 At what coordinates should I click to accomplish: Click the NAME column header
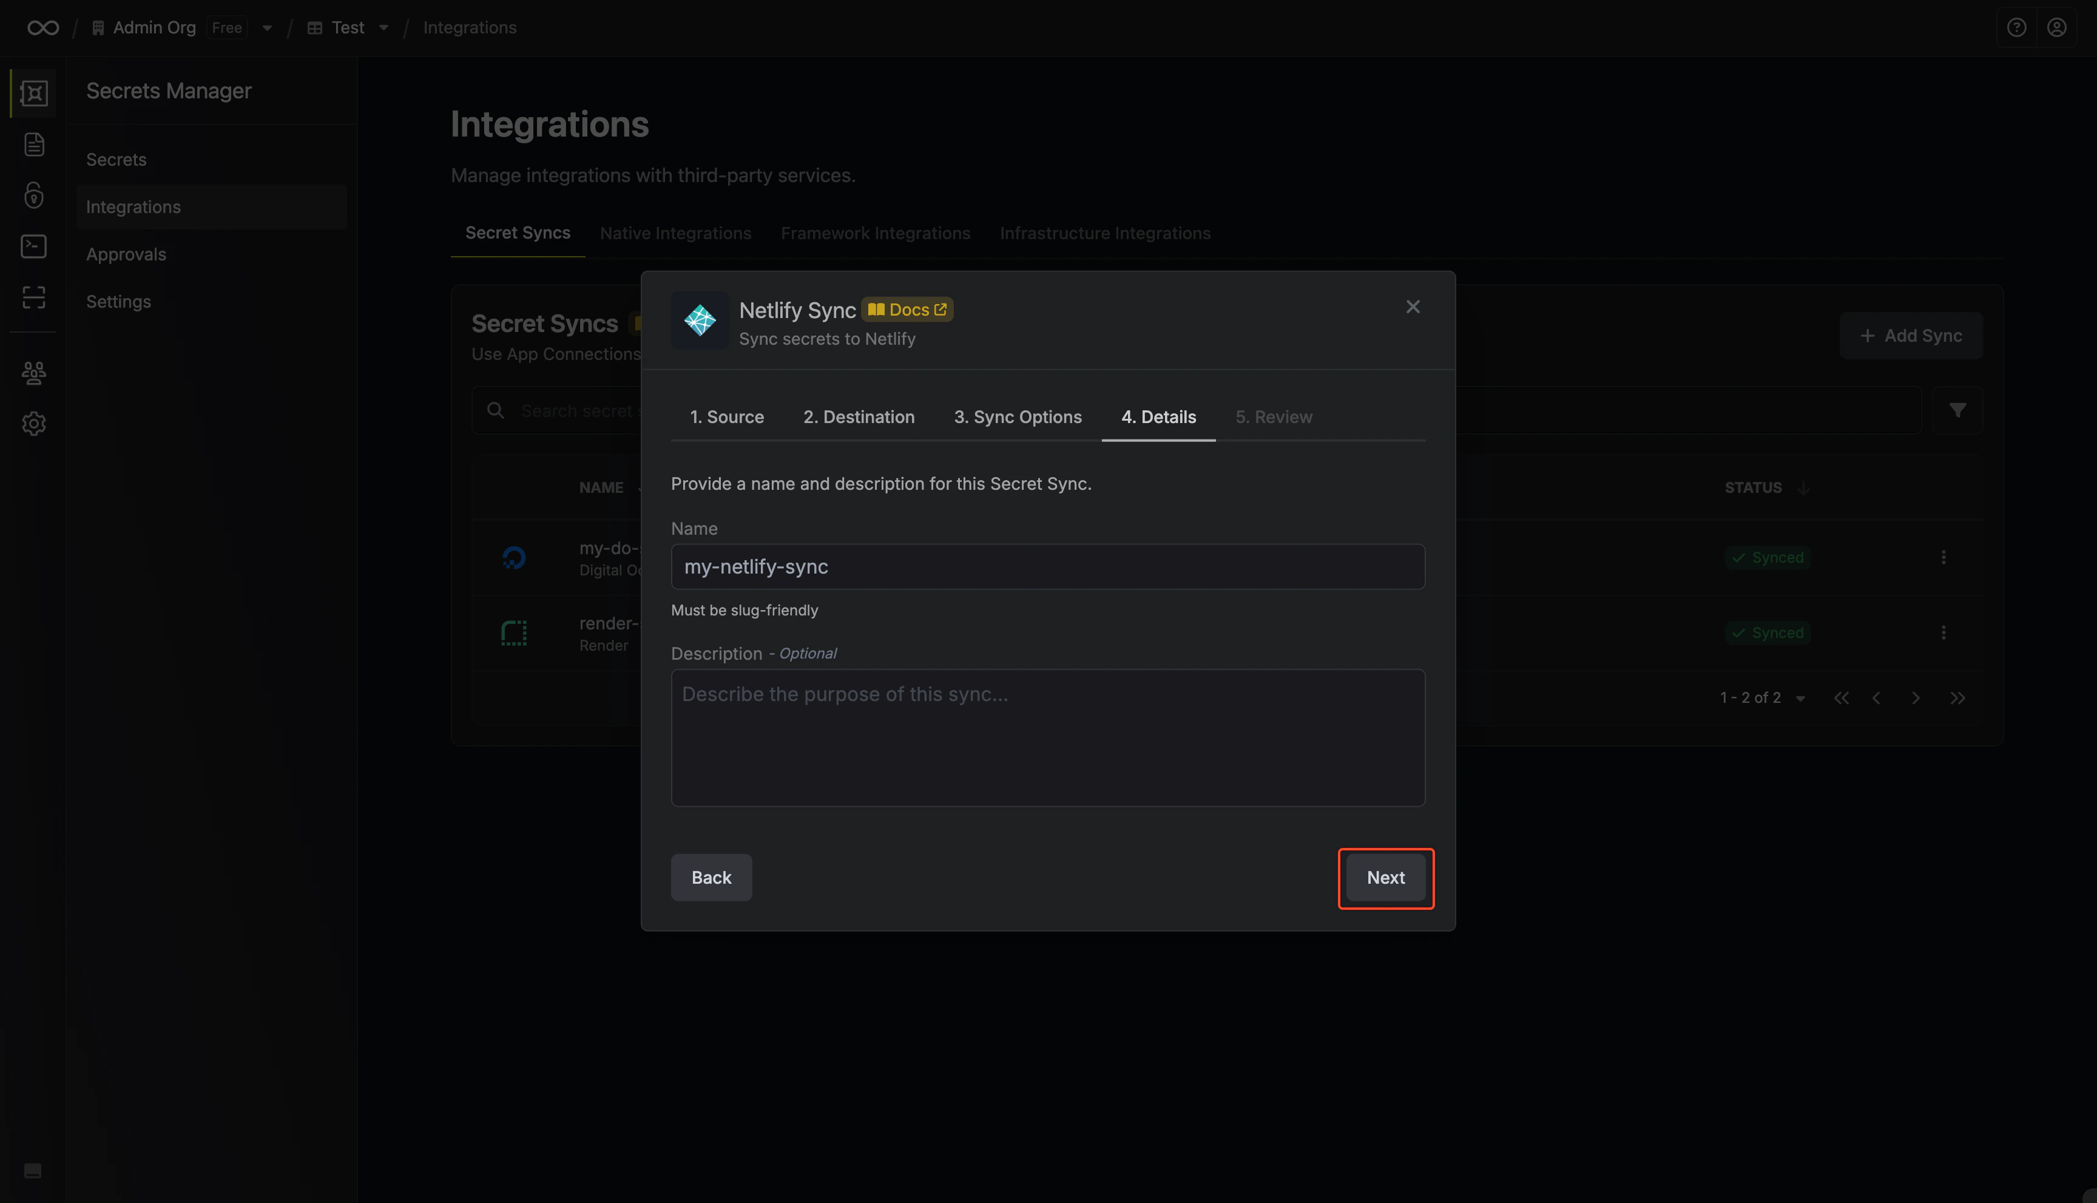pos(601,487)
